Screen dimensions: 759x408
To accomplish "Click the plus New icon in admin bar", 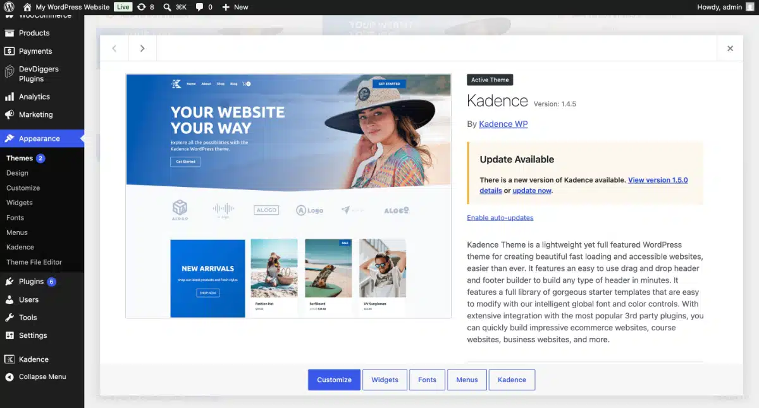I will pos(225,7).
